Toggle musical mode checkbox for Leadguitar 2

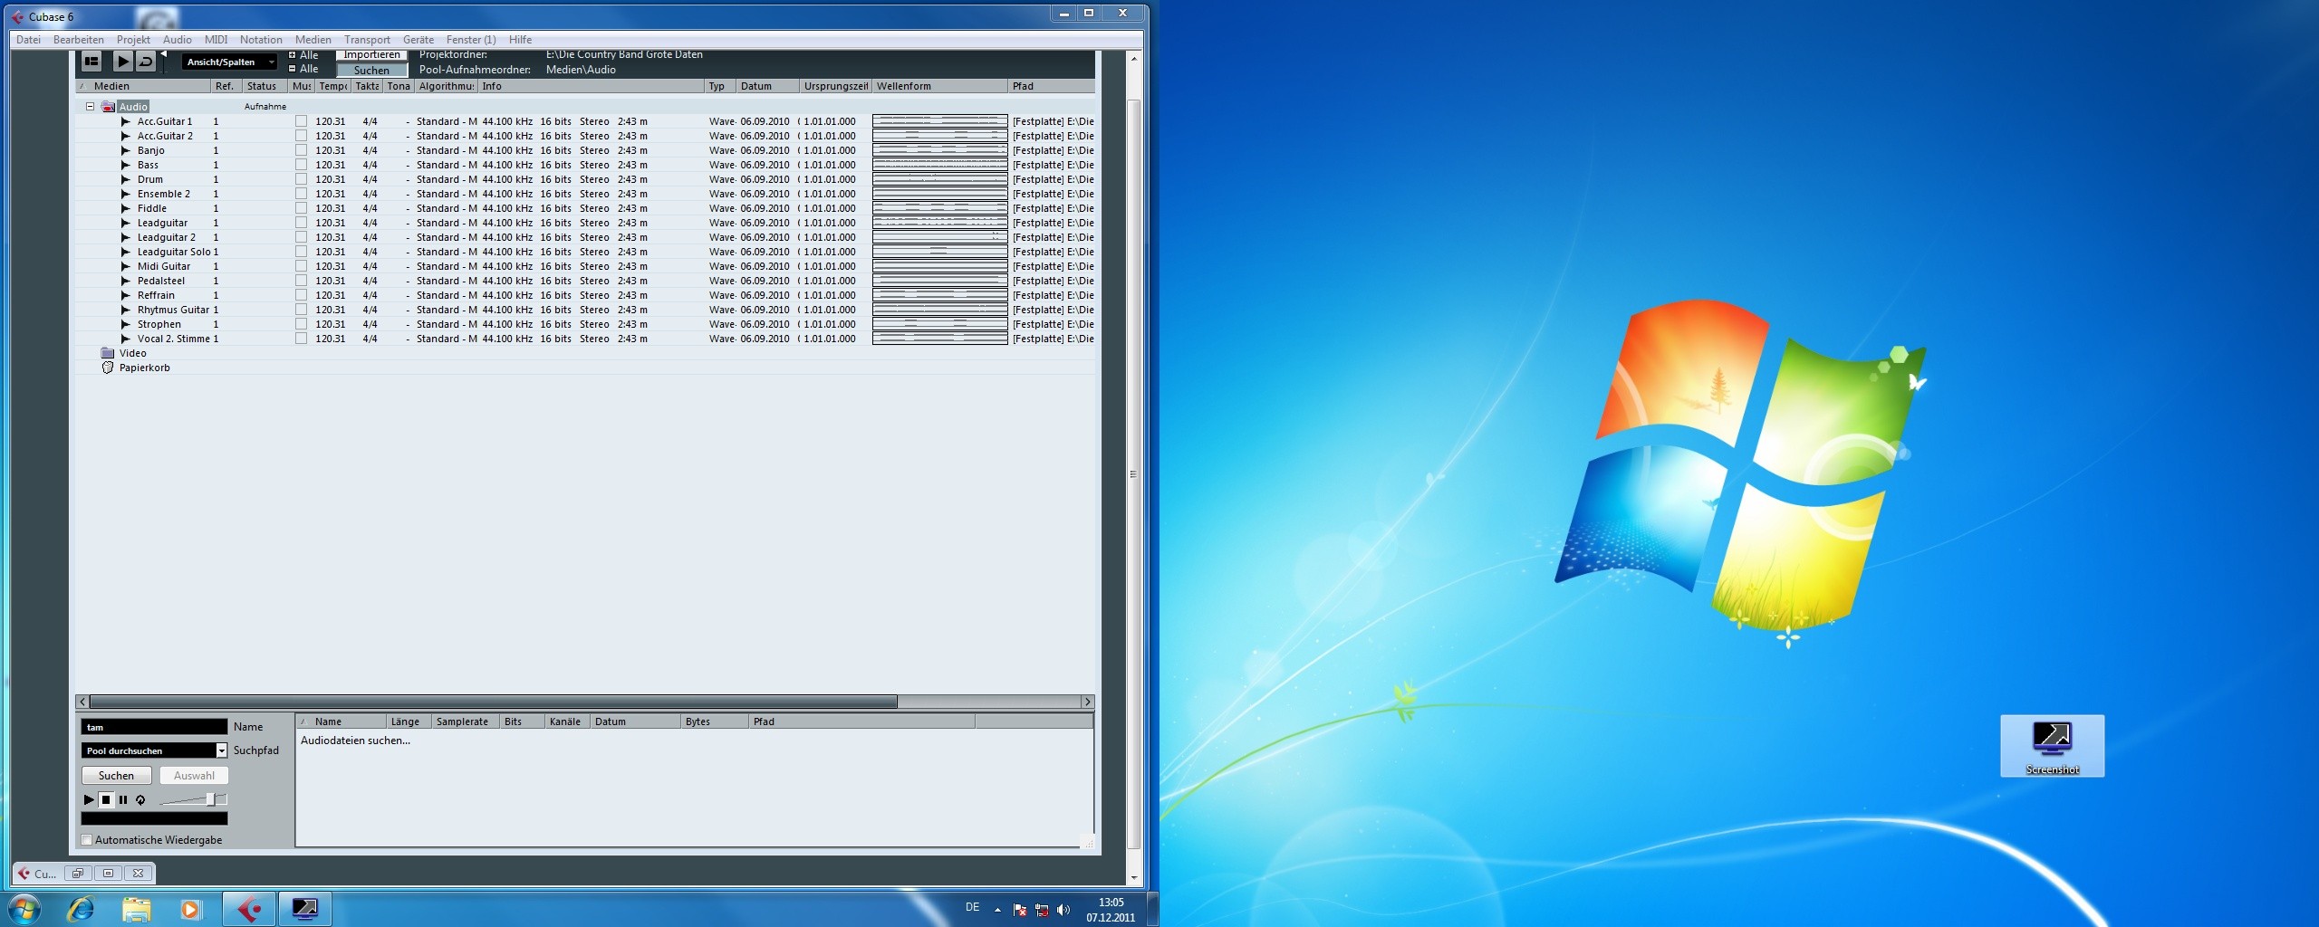[301, 237]
